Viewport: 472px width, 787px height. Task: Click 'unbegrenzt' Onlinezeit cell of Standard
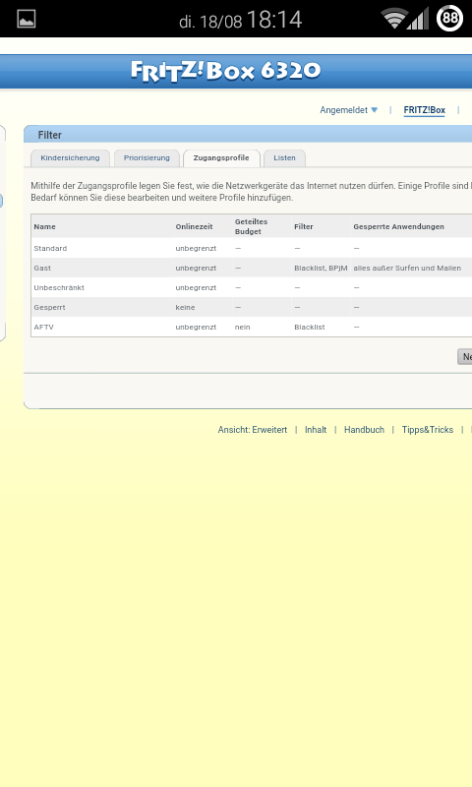[196, 249]
